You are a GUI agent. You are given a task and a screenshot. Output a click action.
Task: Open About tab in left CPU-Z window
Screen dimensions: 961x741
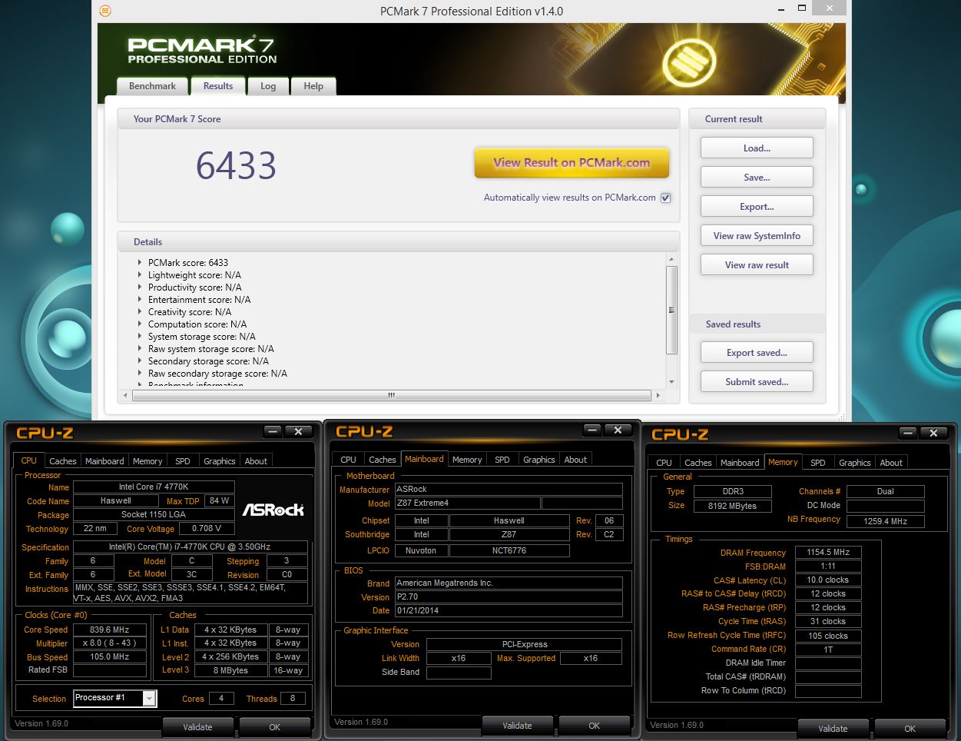coord(256,461)
